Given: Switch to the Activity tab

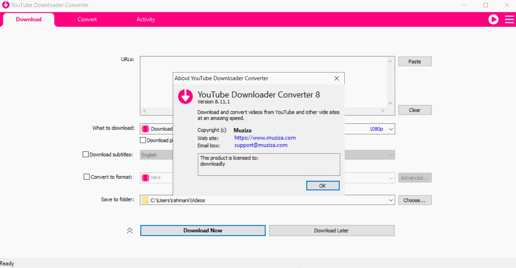Looking at the screenshot, I should click(x=146, y=19).
